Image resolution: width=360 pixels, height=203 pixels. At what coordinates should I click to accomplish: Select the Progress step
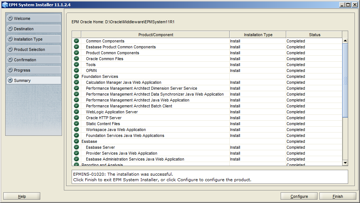tap(34, 70)
